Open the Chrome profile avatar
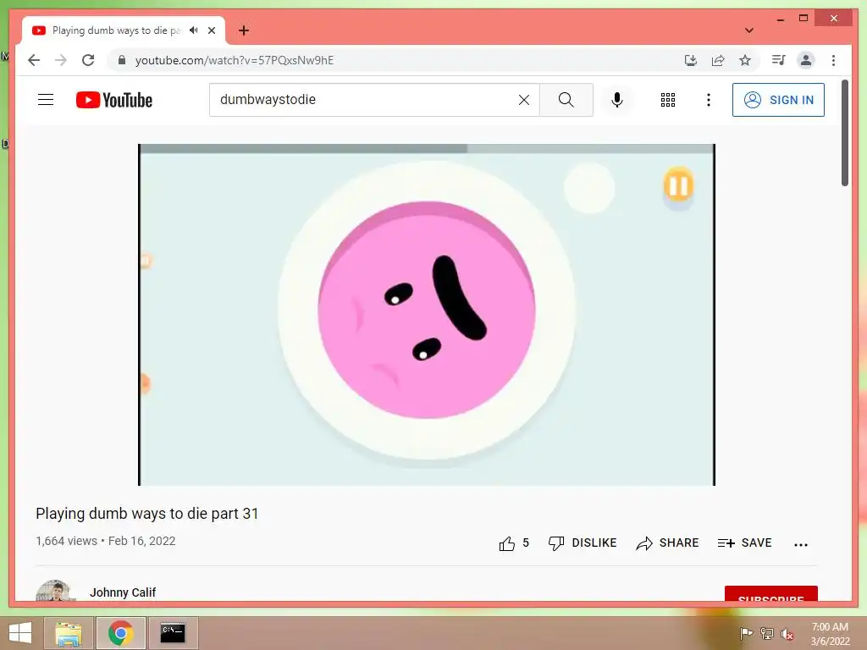The width and height of the screenshot is (867, 650). click(x=806, y=60)
